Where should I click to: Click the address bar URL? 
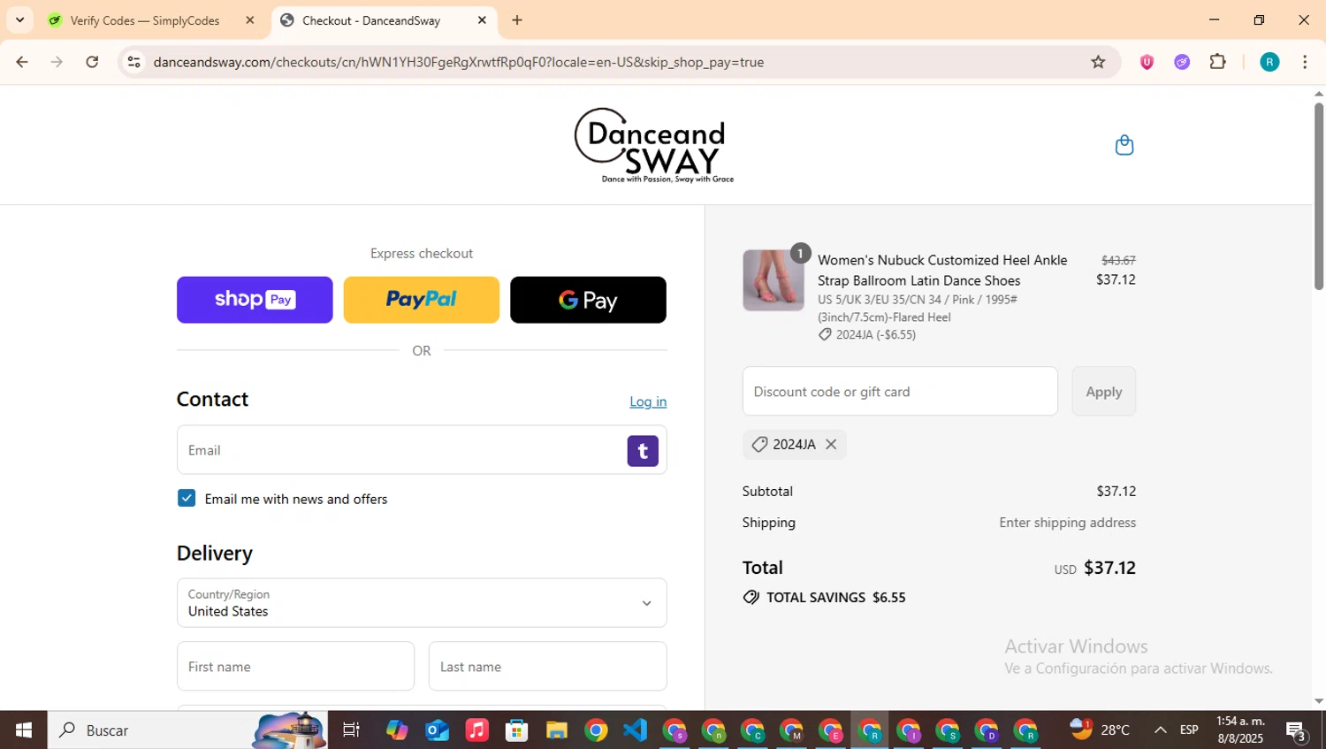[x=458, y=62]
